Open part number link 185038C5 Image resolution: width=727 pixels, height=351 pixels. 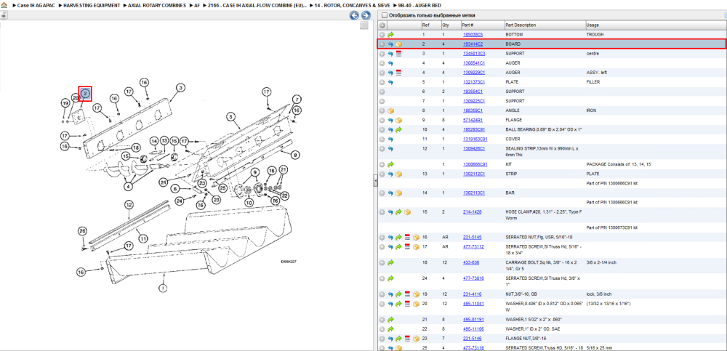(x=473, y=35)
